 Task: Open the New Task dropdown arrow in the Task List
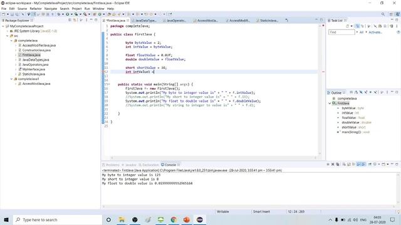pyautogui.click(x=352, y=26)
